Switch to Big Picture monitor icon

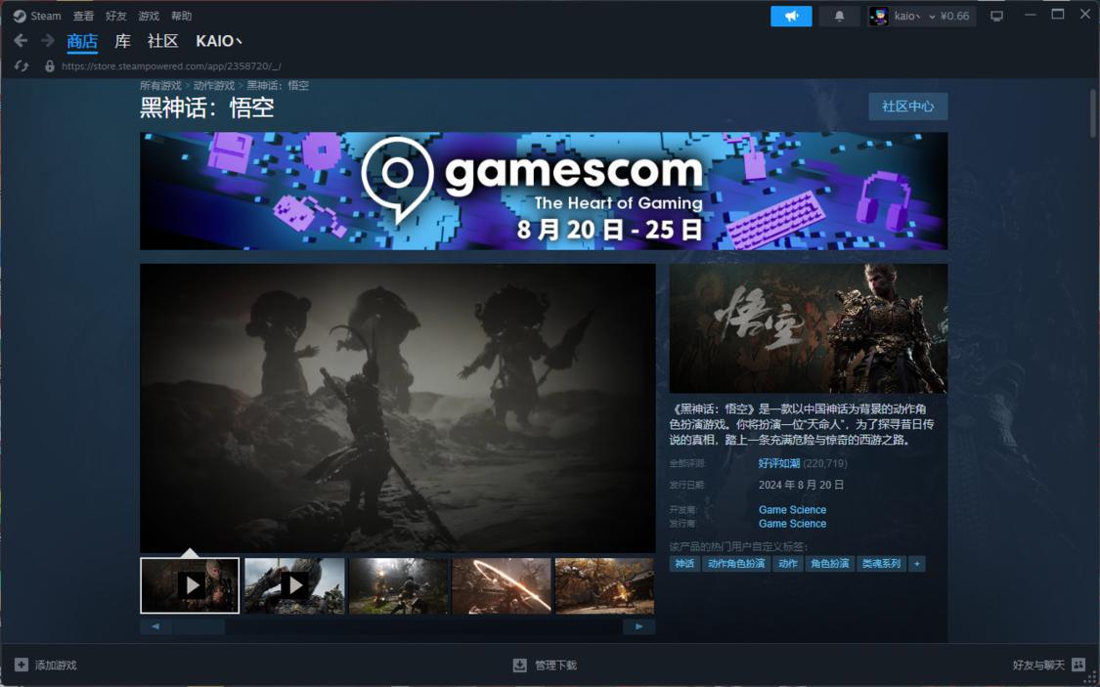click(x=996, y=16)
